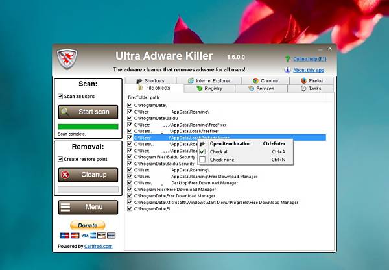Image resolution: width=389 pixels, height=270 pixels.
Task: Select the File objects tab
Action: (154, 88)
